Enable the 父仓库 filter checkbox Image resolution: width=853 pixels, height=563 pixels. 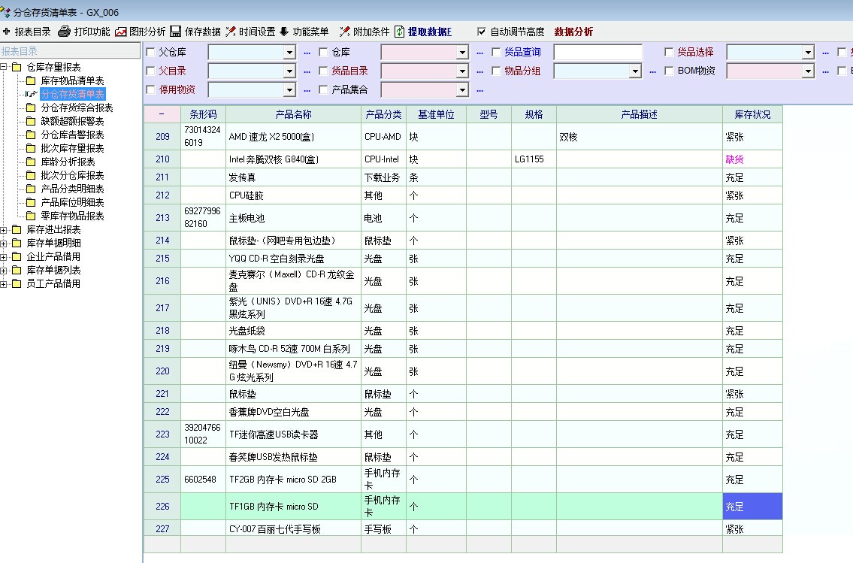tap(151, 53)
